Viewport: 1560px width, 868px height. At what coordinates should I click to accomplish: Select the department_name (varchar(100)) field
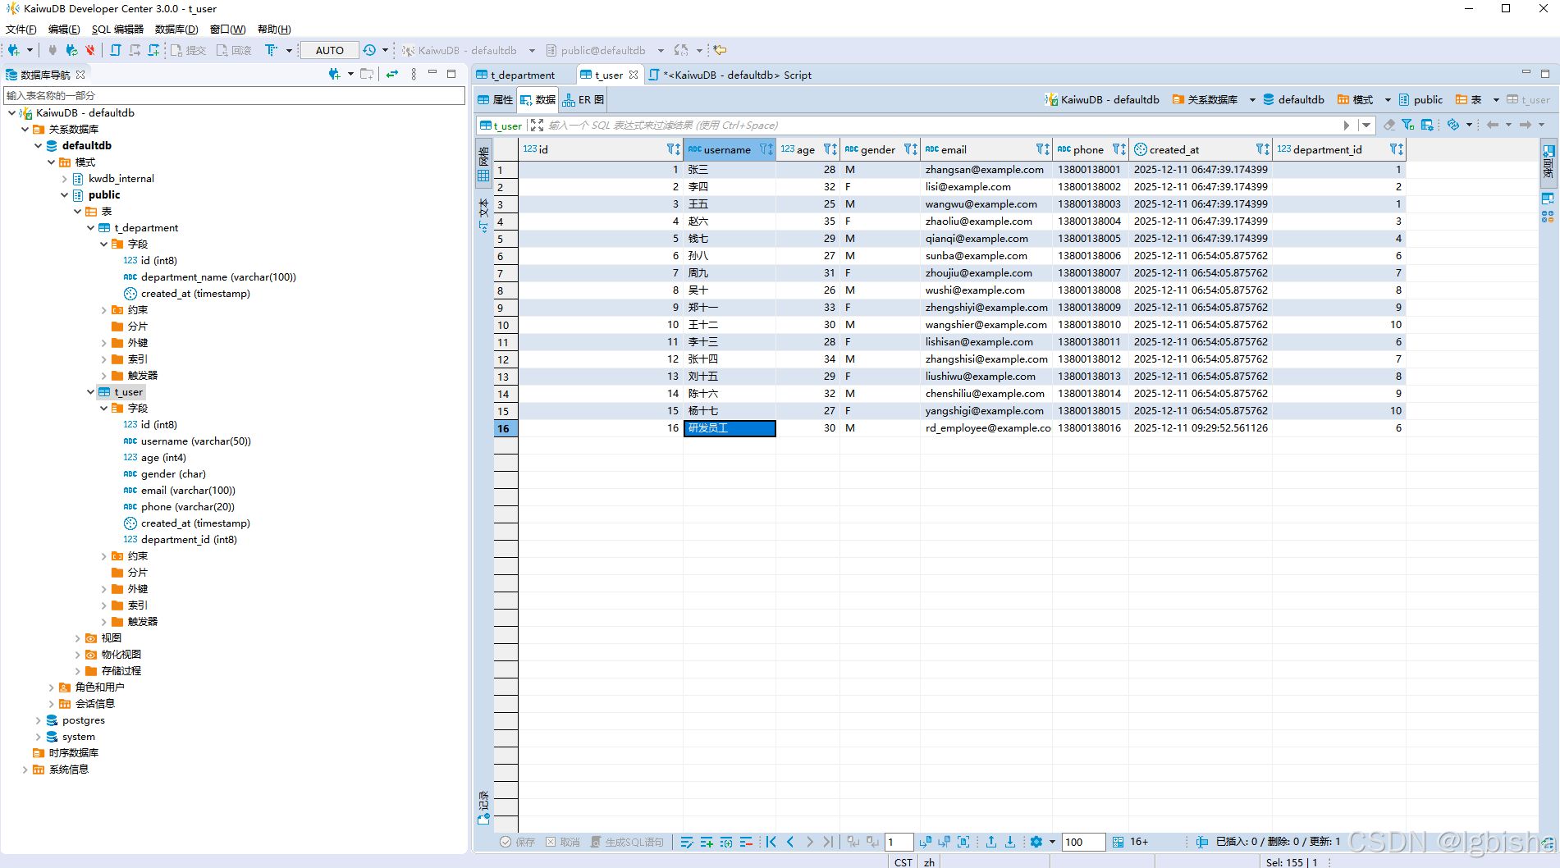click(x=209, y=276)
